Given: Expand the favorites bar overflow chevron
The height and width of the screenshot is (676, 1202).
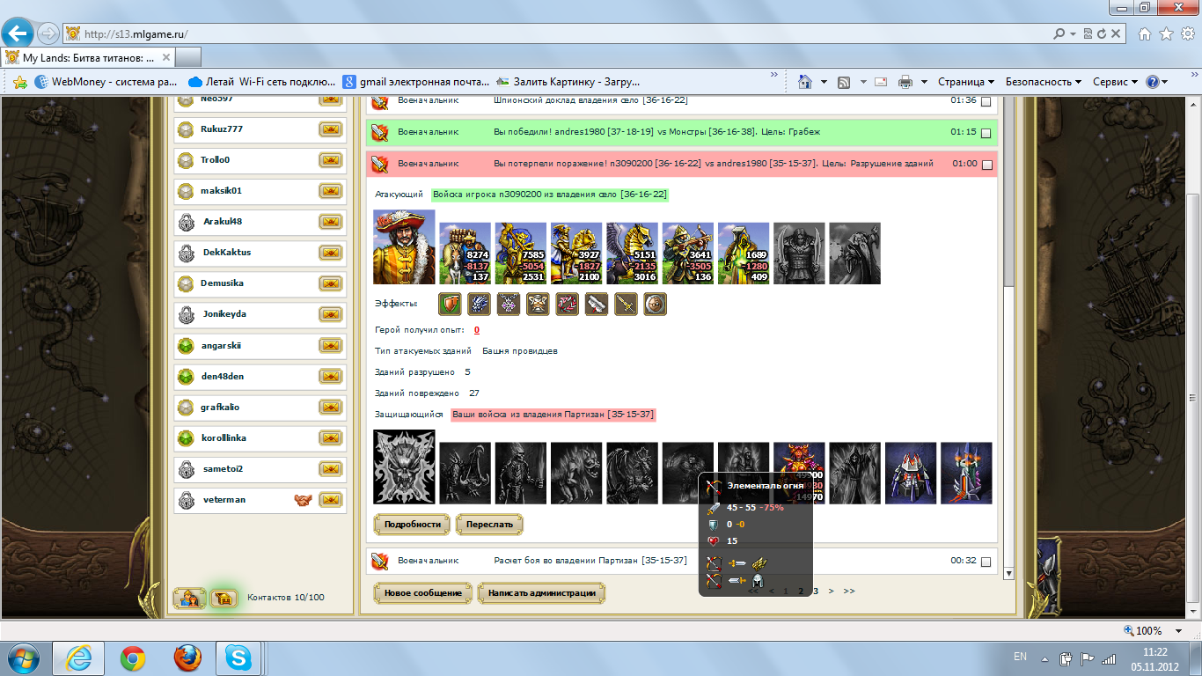Looking at the screenshot, I should 774,75.
